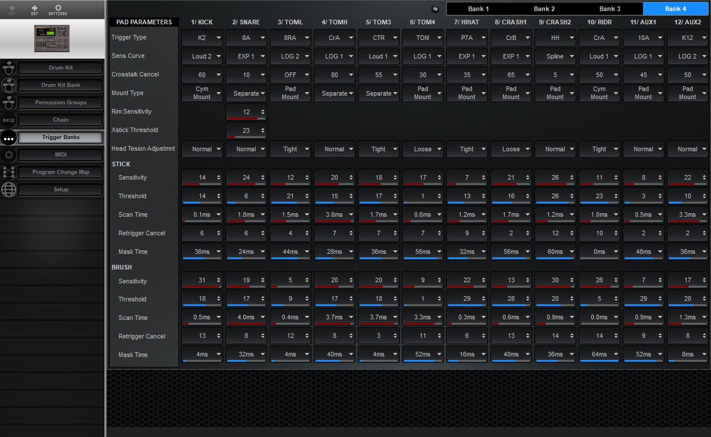Open HIHAT Sens Curve dropdown showing EXP 1
This screenshot has width=711, height=437.
point(467,56)
